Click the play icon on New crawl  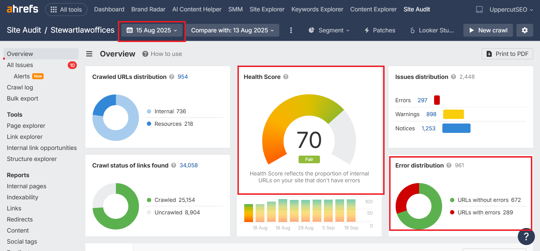pyautogui.click(x=472, y=30)
